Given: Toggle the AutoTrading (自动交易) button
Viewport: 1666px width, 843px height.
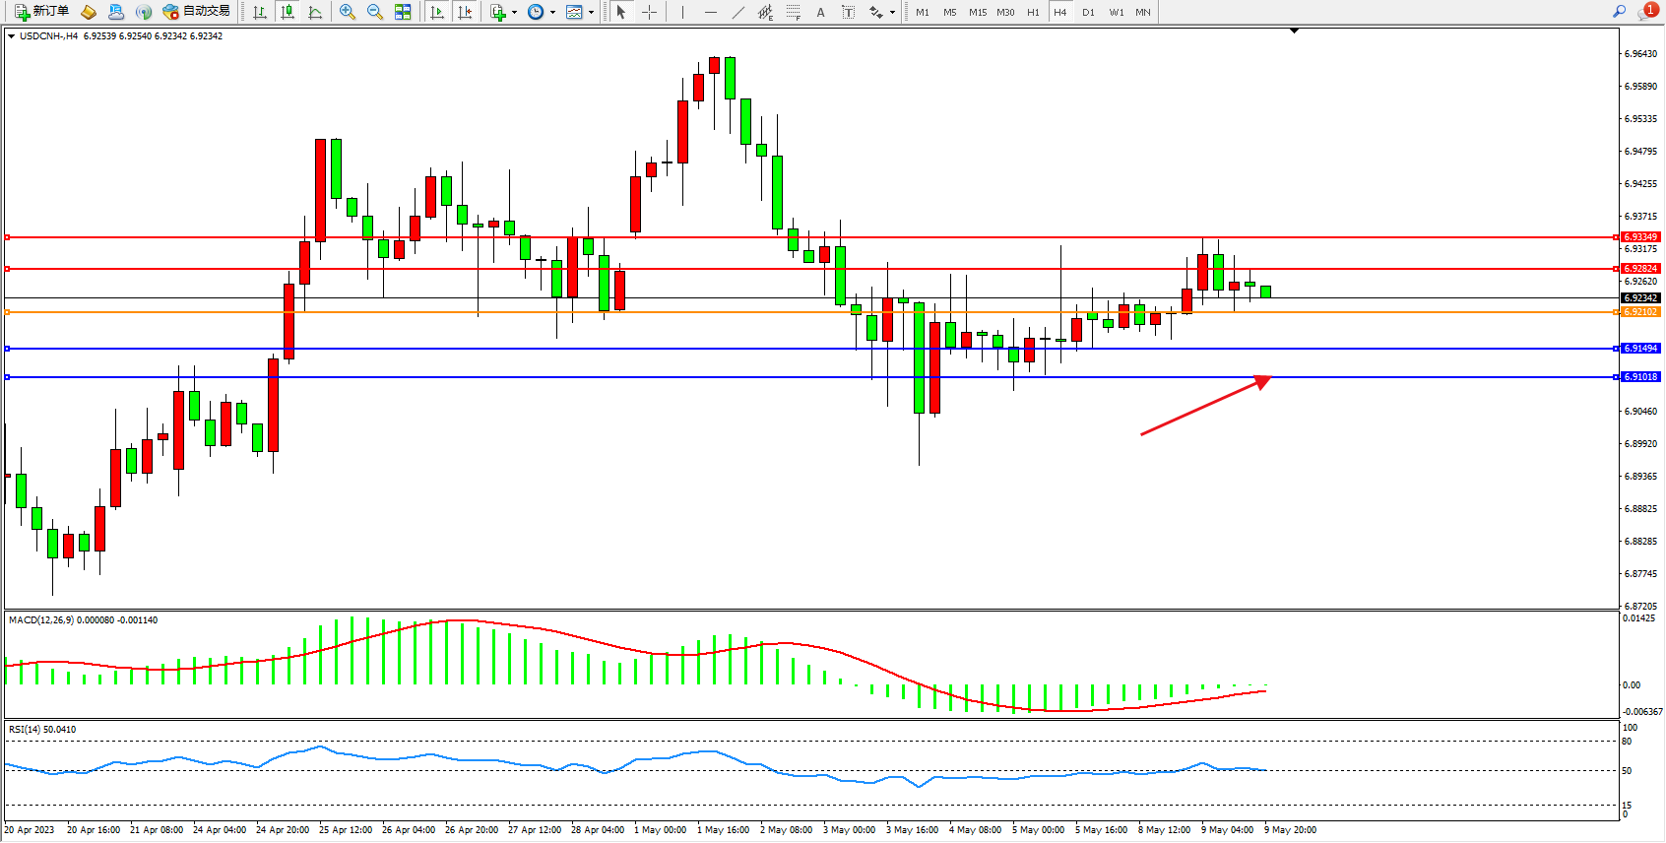Looking at the screenshot, I should coord(196,12).
